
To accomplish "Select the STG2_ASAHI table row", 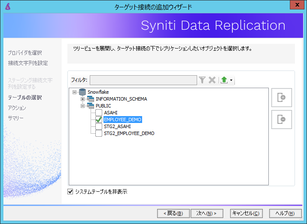I will coord(117,126).
